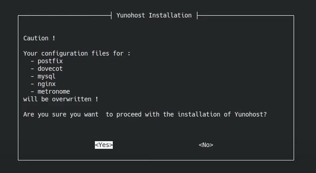The image size is (316, 173).
Task: Click the dash bullet before metronome
Action: (32, 91)
